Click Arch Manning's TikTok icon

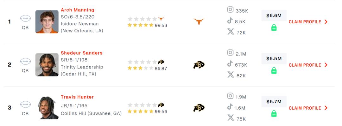(230, 21)
